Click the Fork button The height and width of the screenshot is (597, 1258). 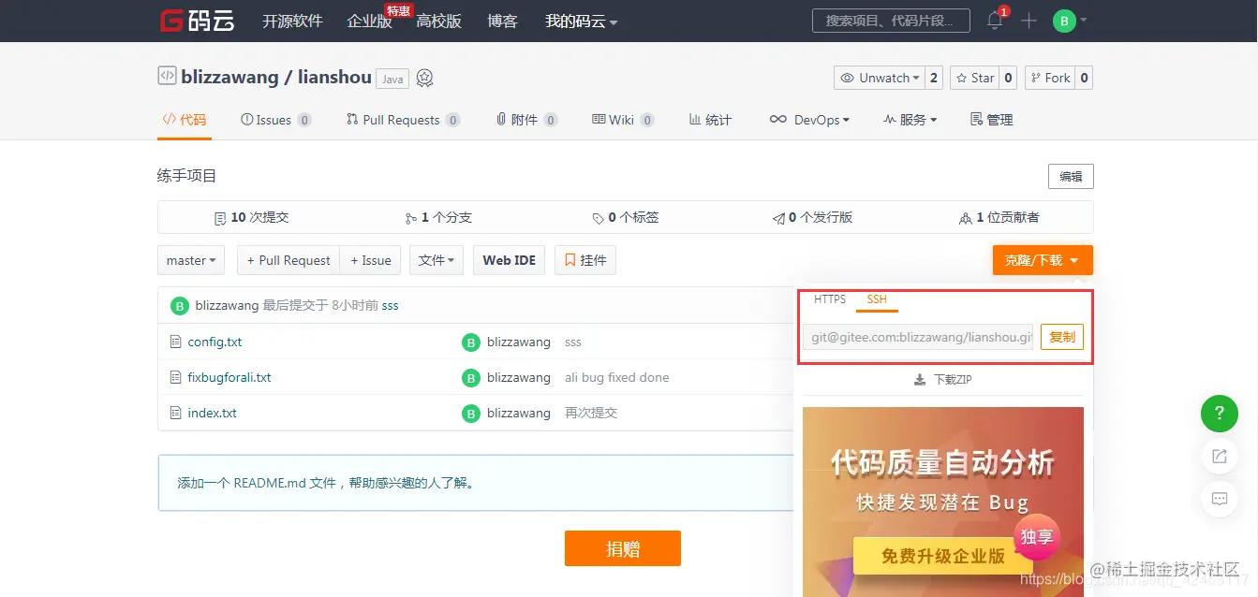[1049, 78]
